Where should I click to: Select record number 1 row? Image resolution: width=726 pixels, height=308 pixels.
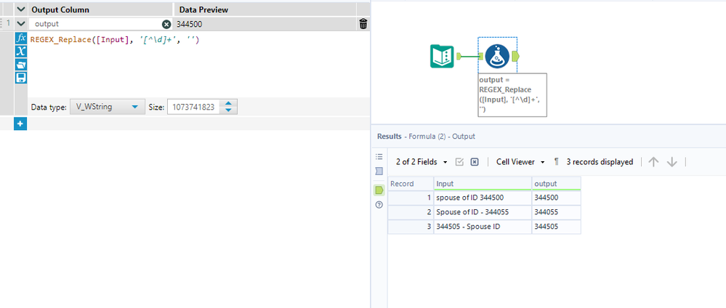point(411,198)
